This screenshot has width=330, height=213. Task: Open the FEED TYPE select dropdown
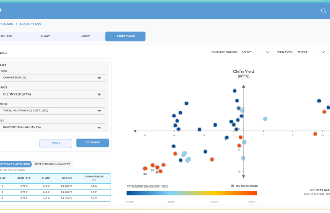pyautogui.click(x=311, y=52)
